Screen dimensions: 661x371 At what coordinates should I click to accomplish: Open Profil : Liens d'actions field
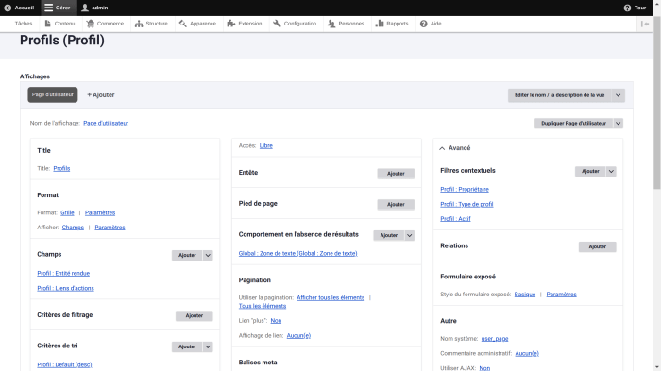point(65,288)
